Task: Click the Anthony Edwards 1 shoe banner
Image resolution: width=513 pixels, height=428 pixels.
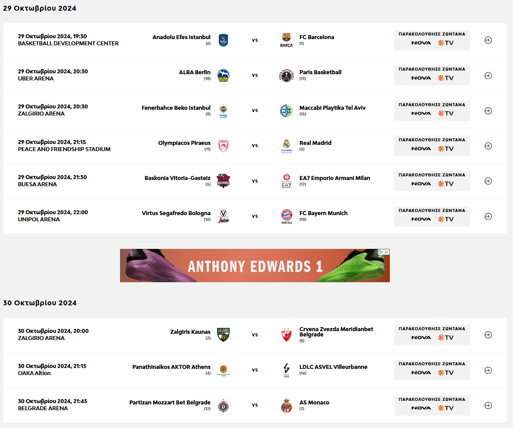Action: tap(255, 266)
